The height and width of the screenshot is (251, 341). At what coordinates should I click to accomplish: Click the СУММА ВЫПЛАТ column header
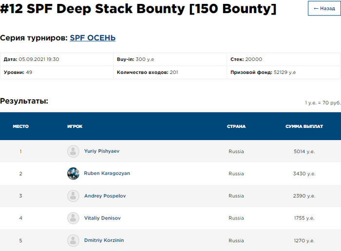tap(304, 126)
